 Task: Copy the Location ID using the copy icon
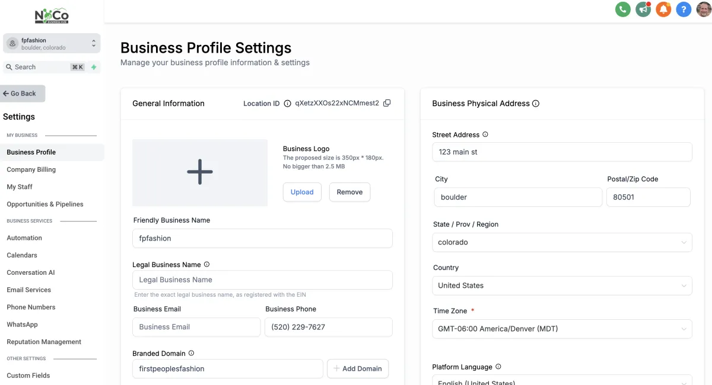(387, 103)
